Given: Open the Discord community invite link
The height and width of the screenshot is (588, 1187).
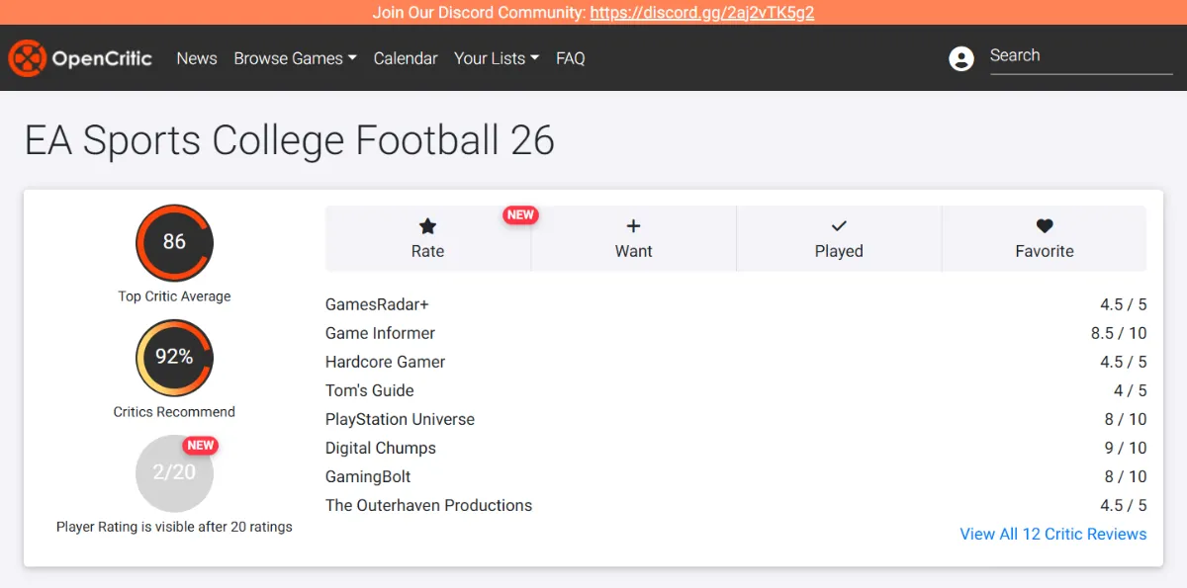Looking at the screenshot, I should coord(702,13).
